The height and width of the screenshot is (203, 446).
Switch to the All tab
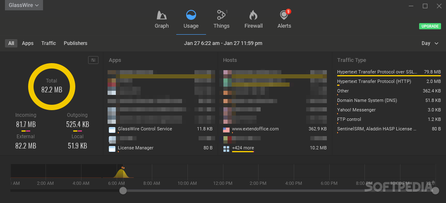[x=11, y=43]
